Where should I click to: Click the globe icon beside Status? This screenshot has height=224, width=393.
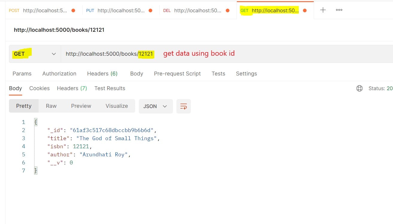(360, 88)
